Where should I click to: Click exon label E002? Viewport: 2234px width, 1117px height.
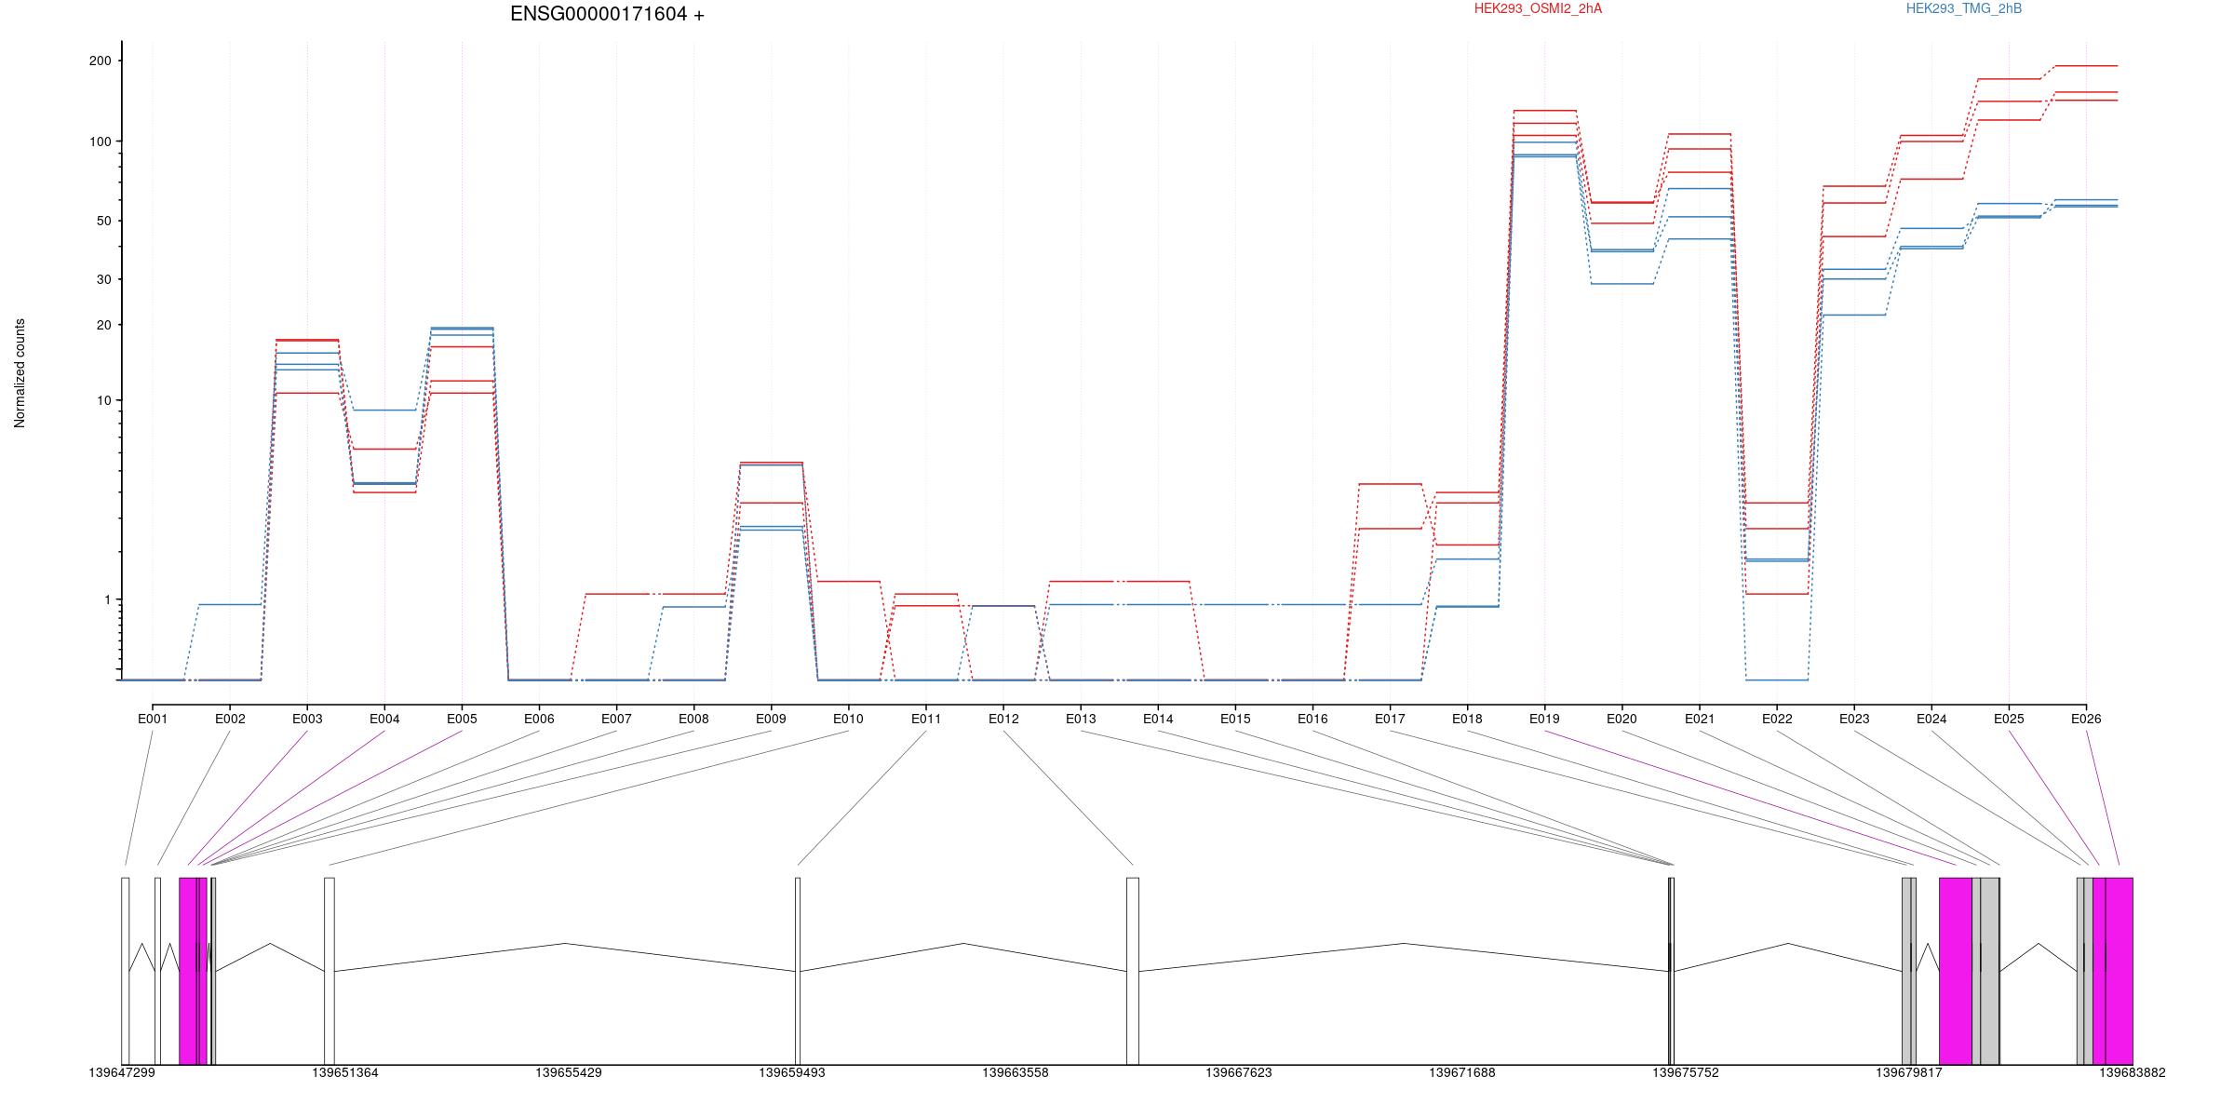(x=230, y=719)
